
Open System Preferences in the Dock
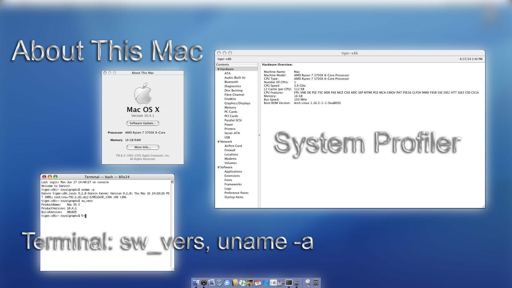click(273, 283)
